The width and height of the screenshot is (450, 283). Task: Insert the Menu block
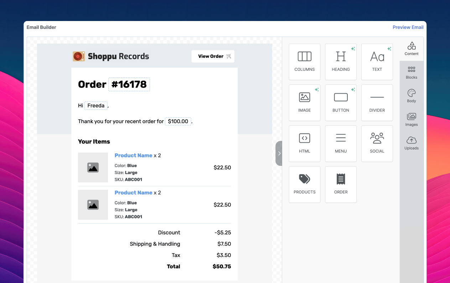pos(341,143)
